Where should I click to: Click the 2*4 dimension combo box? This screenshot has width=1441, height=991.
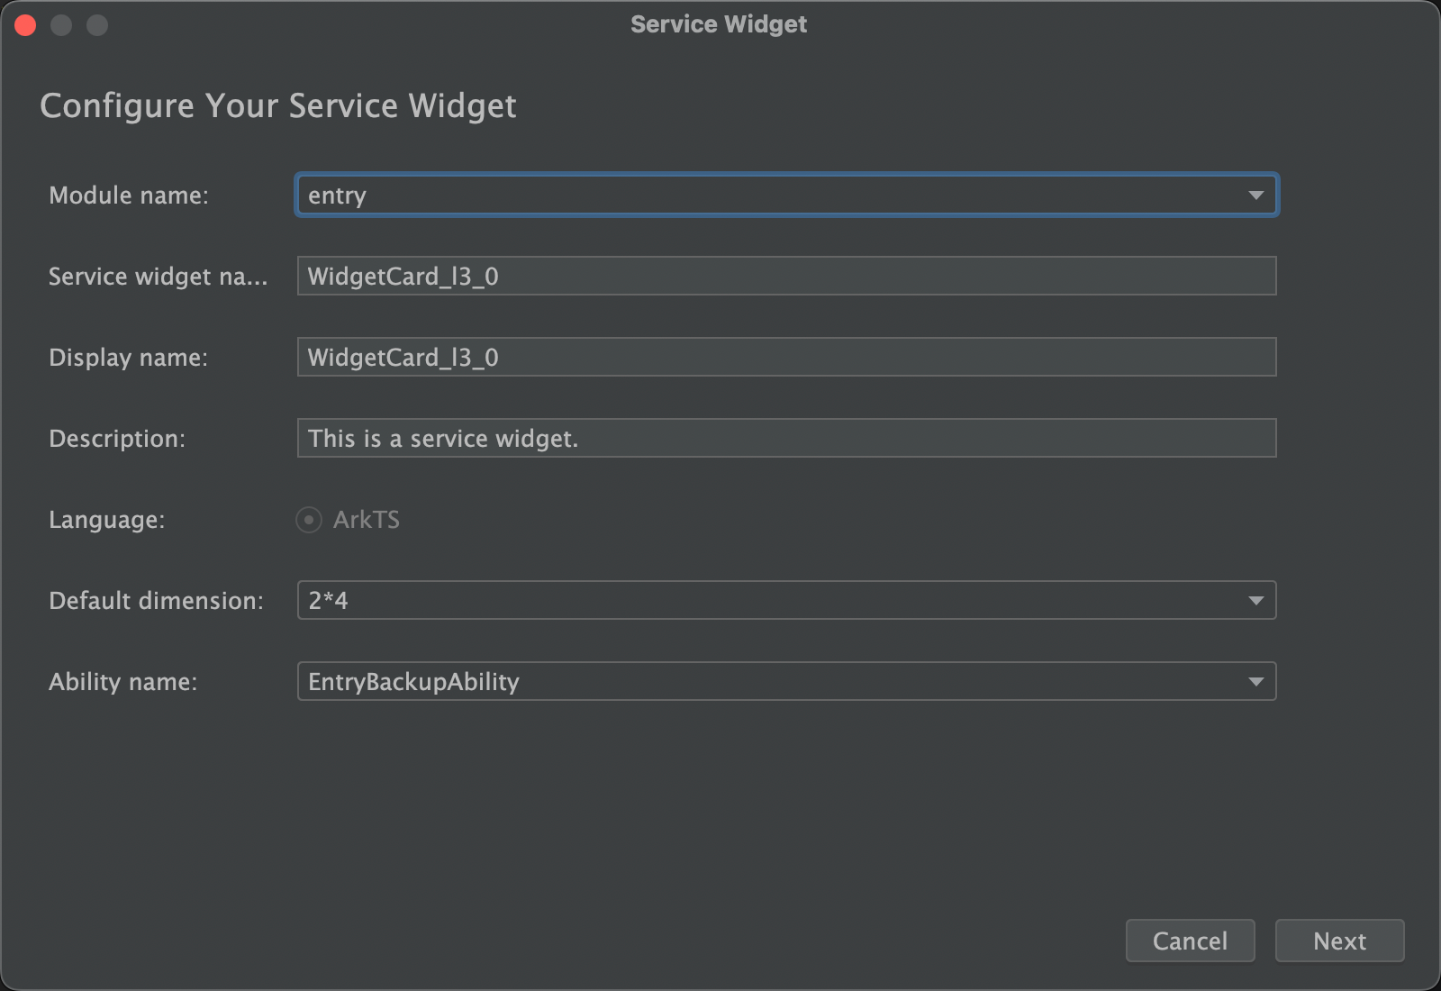tap(786, 600)
